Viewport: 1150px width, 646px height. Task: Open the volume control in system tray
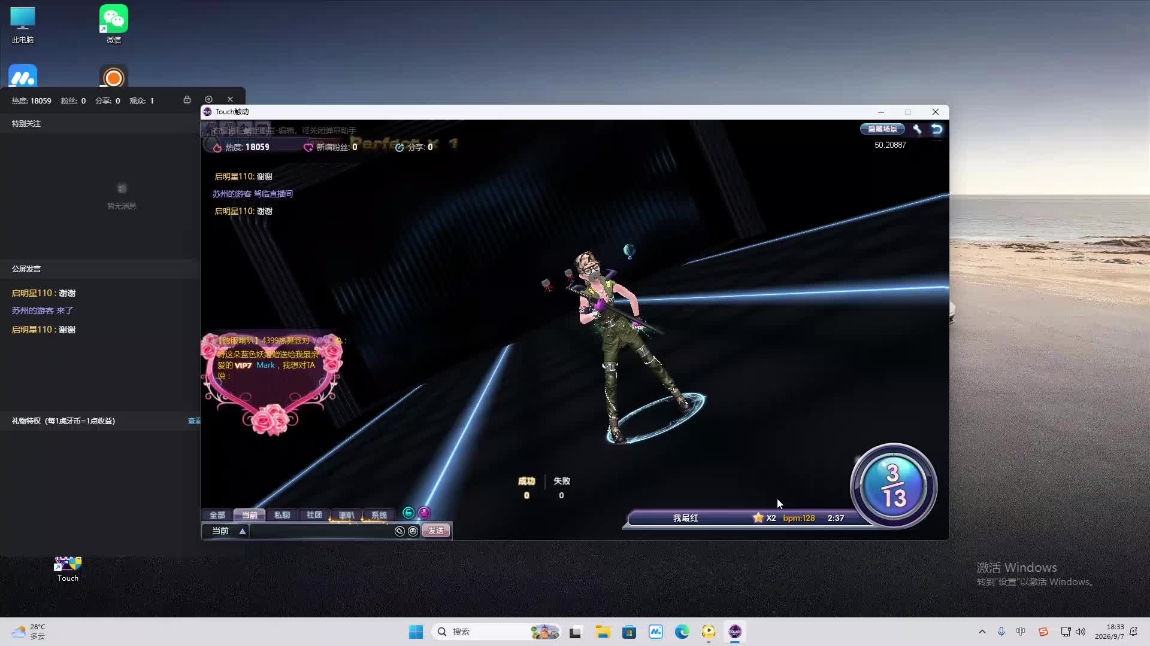(x=1081, y=632)
